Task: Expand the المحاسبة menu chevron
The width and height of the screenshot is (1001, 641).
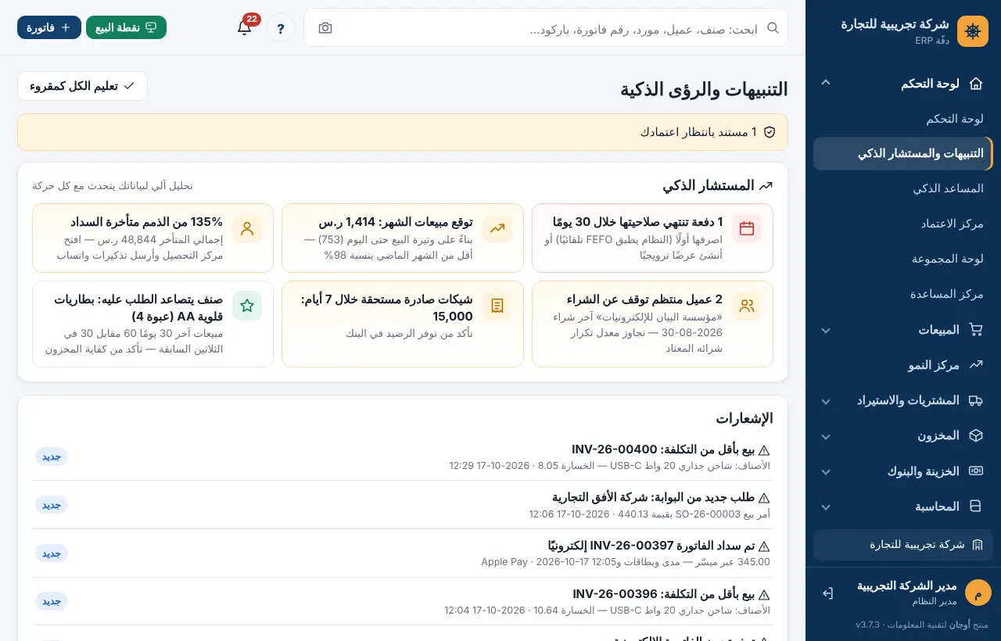Action: (826, 507)
